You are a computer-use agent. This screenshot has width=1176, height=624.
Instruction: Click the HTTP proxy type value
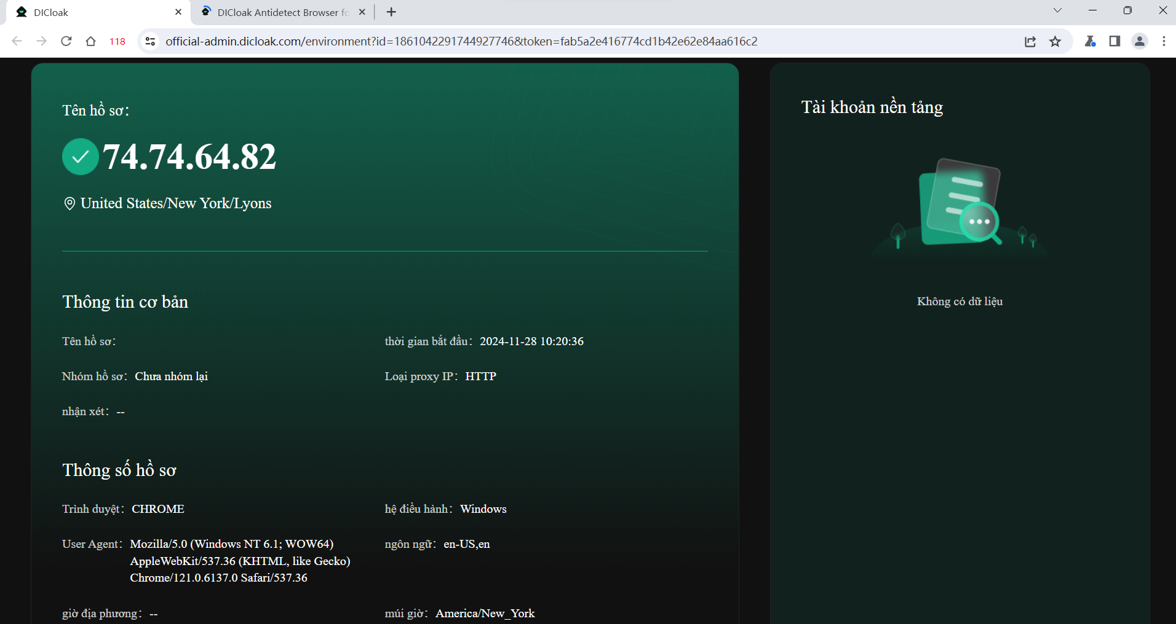[x=480, y=376]
